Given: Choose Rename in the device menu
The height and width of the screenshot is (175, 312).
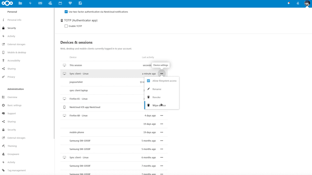Looking at the screenshot, I should pyautogui.click(x=157, y=89).
